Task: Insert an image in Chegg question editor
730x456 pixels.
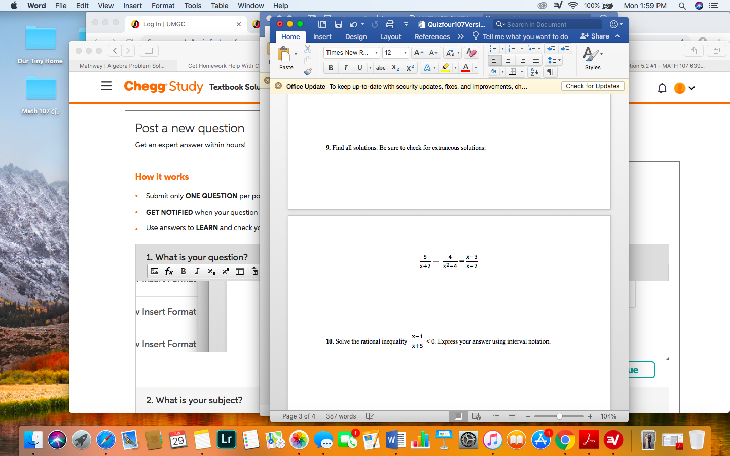Action: [x=155, y=271]
